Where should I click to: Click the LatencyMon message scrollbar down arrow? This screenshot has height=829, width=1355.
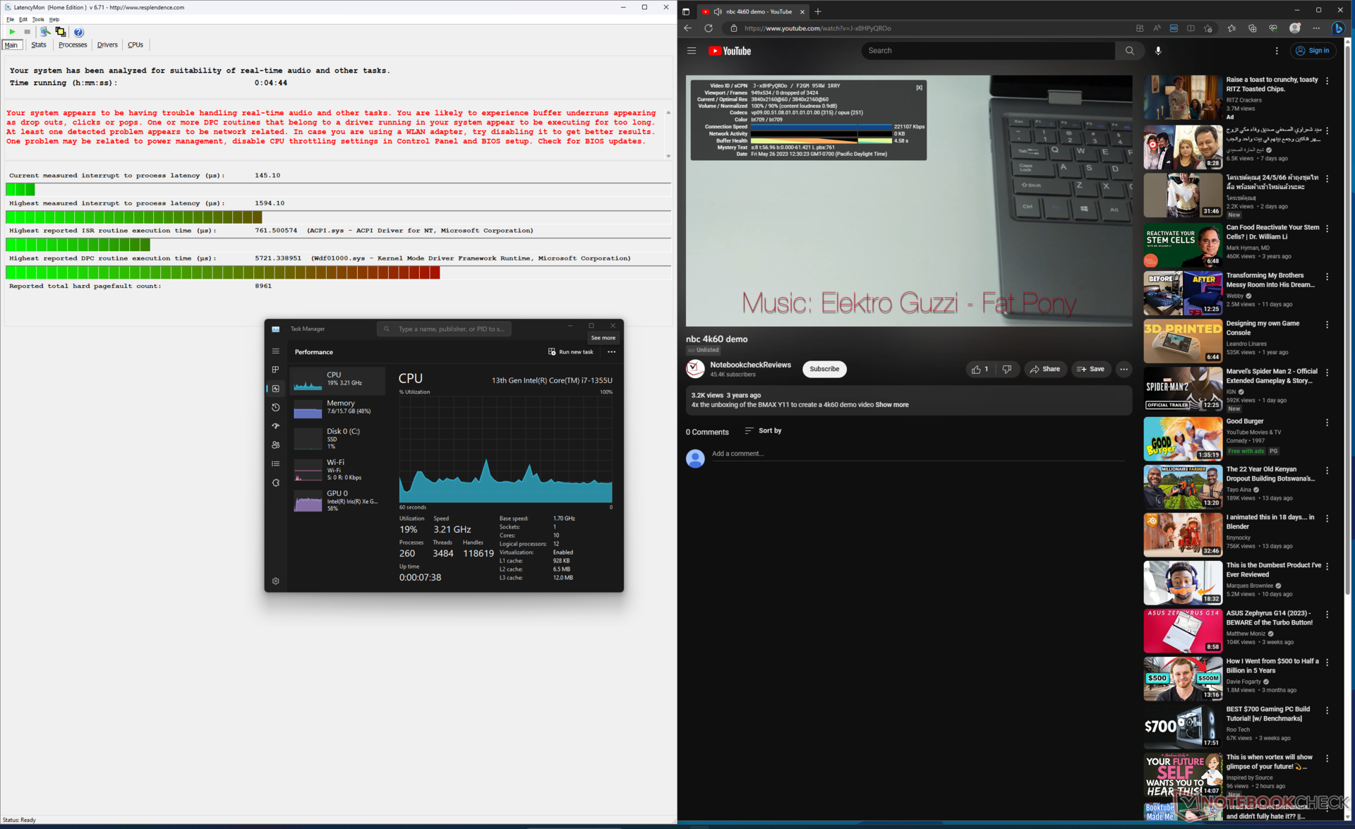coord(668,157)
